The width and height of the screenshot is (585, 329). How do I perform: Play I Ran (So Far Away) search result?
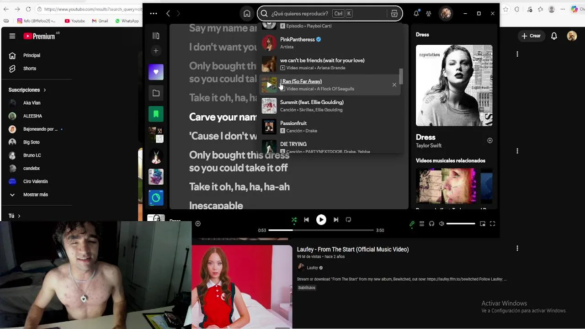pyautogui.click(x=269, y=85)
